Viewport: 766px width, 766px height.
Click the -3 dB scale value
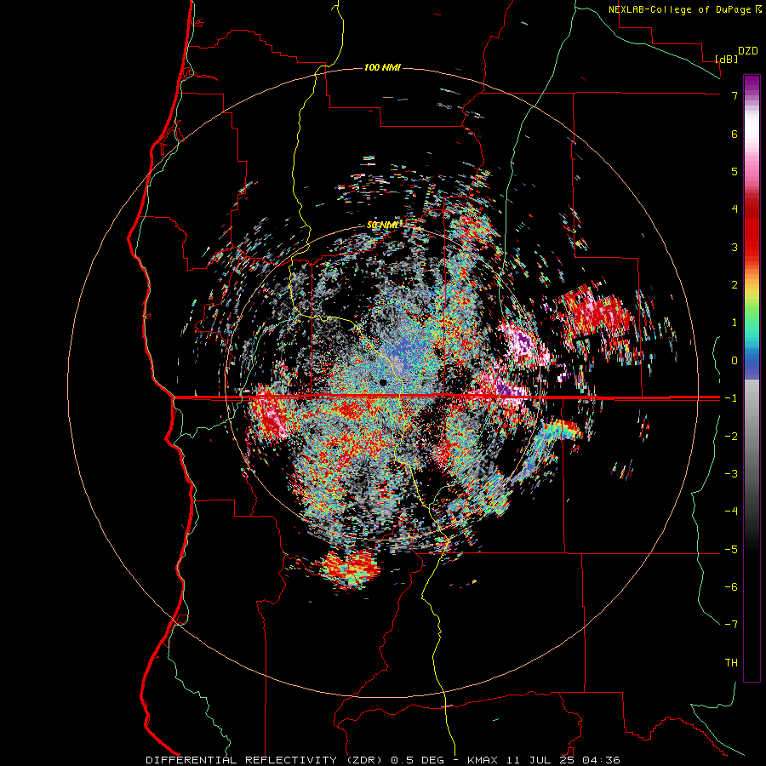731,474
